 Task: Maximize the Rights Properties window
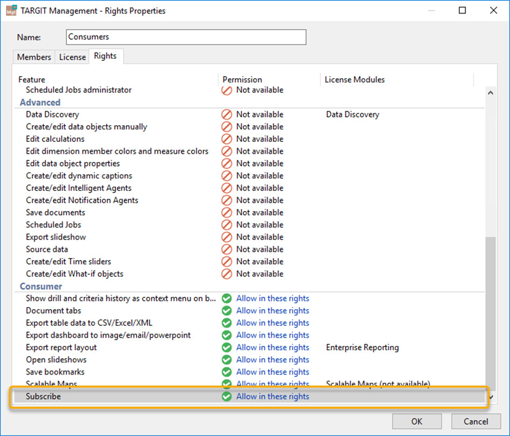pyautogui.click(x=462, y=10)
